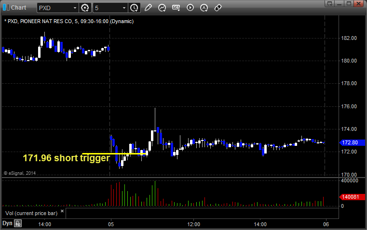The height and width of the screenshot is (230, 367).
Task: Open the studies indicator menu
Action: (x=162, y=8)
